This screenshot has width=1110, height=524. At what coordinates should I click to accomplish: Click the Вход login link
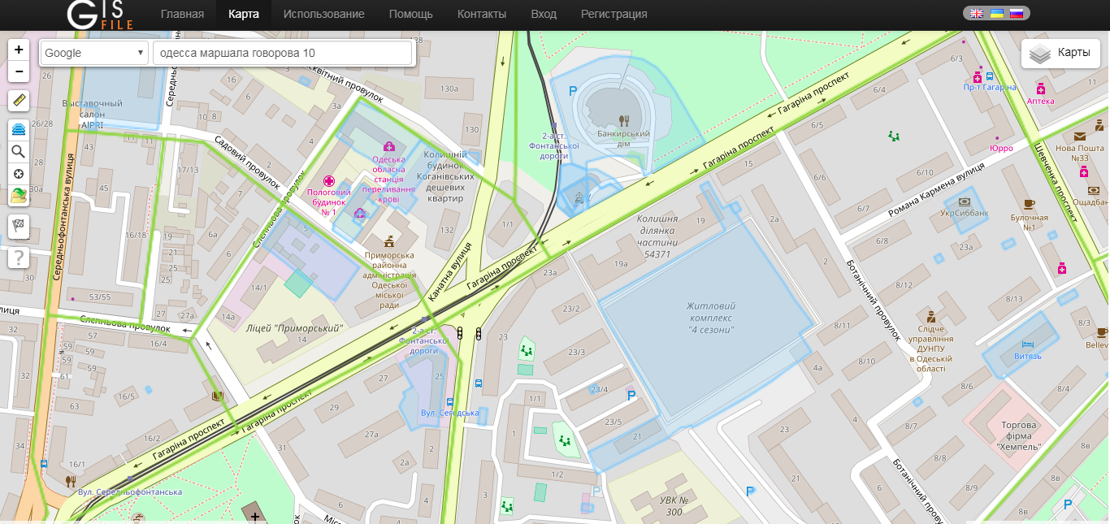(x=544, y=14)
